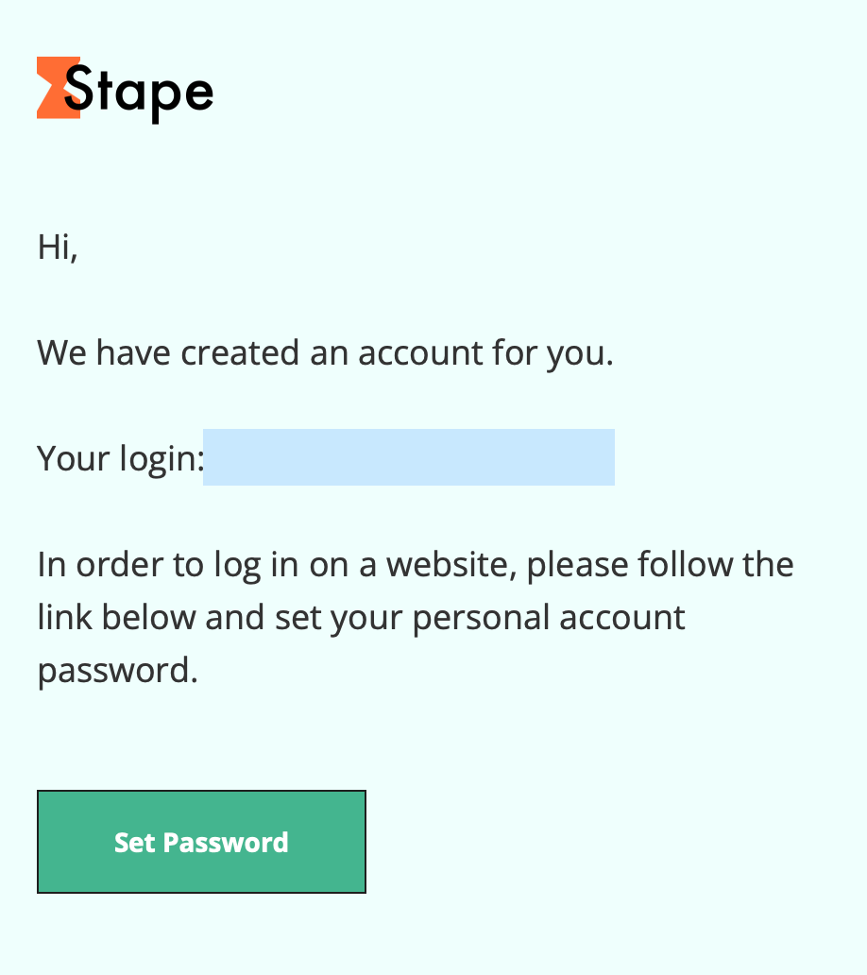Click the word "have" in first sentence
This screenshot has height=975, width=867.
point(133,352)
